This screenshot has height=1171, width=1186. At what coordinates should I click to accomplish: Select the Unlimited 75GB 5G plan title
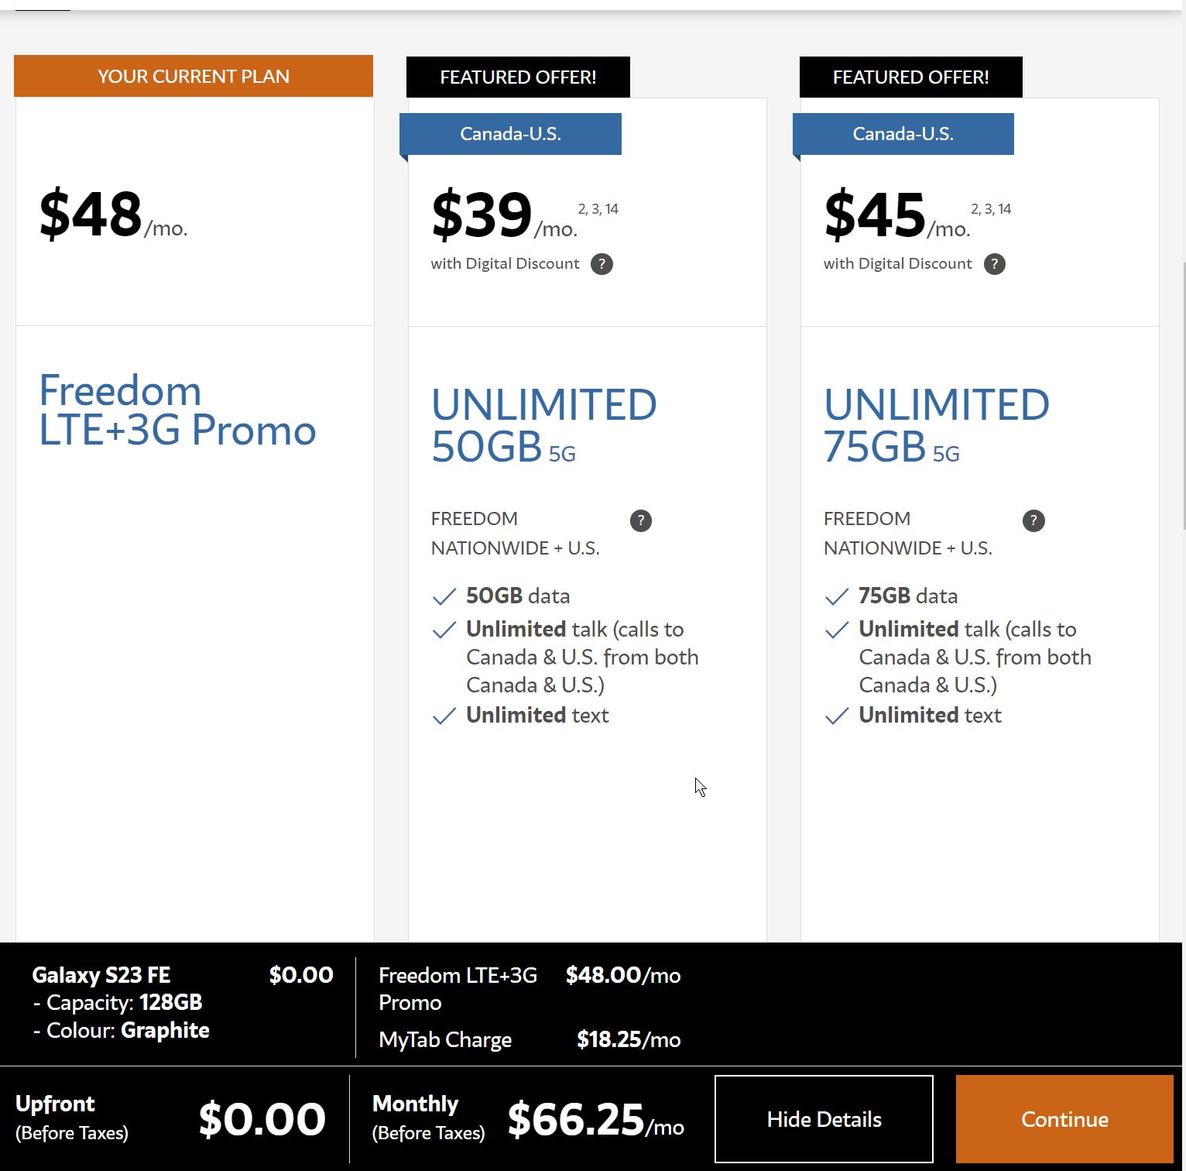coord(936,425)
